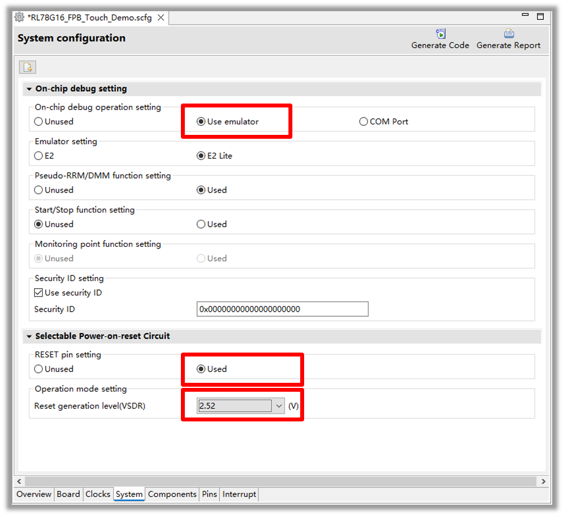Collapse the On-chip debug setting section
The width and height of the screenshot is (564, 516).
(29, 89)
